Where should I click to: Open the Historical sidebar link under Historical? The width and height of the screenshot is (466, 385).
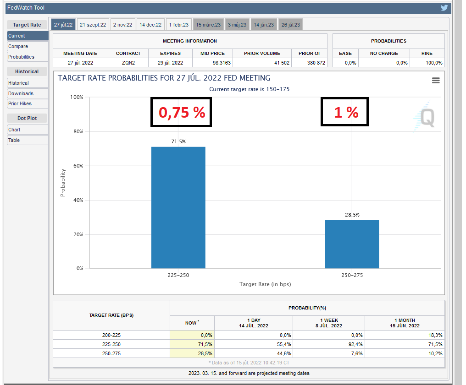click(x=28, y=83)
